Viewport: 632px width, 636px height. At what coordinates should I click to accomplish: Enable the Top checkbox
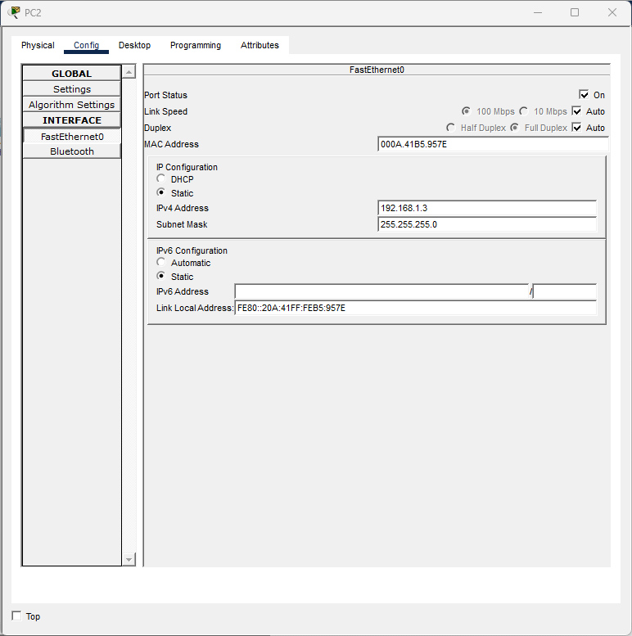pyautogui.click(x=17, y=616)
